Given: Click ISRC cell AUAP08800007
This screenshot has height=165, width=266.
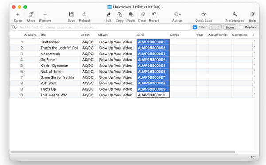Looking at the screenshot, I should [x=153, y=77].
